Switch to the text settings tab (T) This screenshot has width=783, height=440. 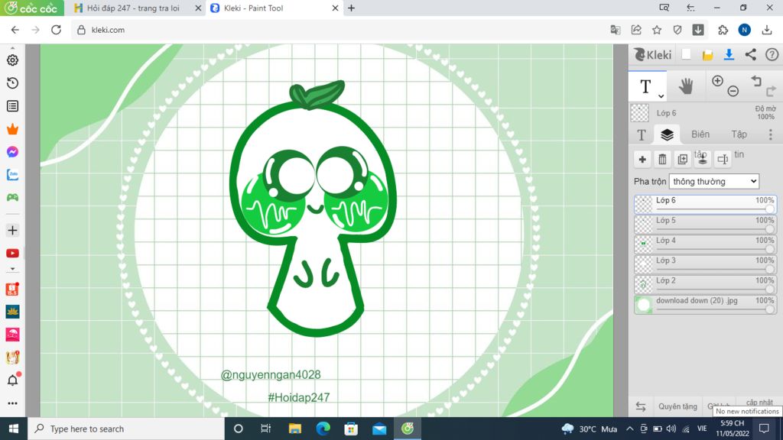[x=642, y=134]
